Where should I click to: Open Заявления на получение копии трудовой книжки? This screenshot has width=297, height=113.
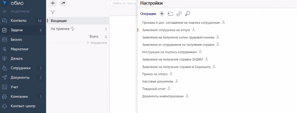point(178,37)
